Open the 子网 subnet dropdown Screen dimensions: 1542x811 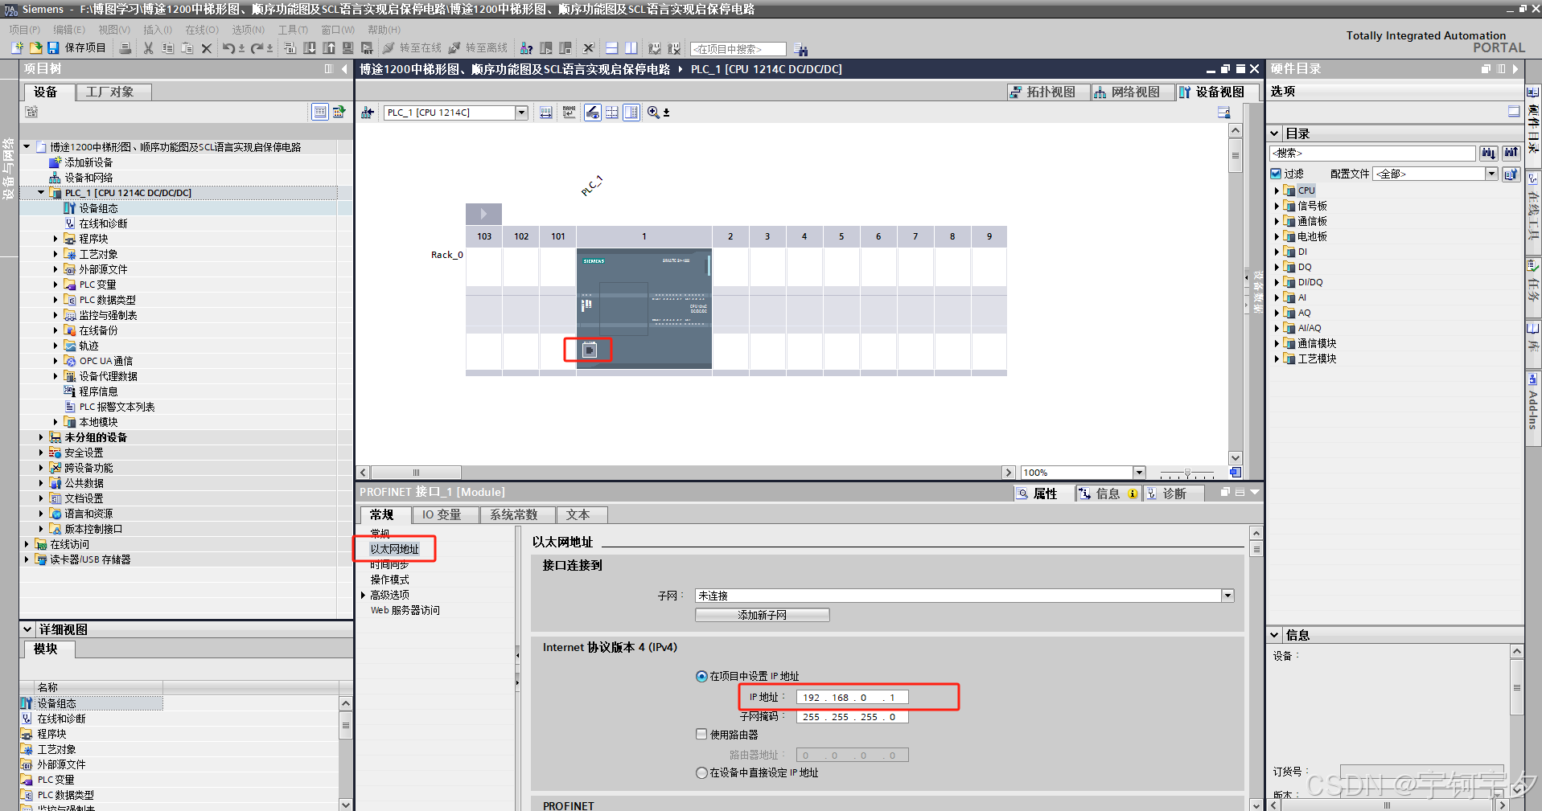coord(1227,596)
